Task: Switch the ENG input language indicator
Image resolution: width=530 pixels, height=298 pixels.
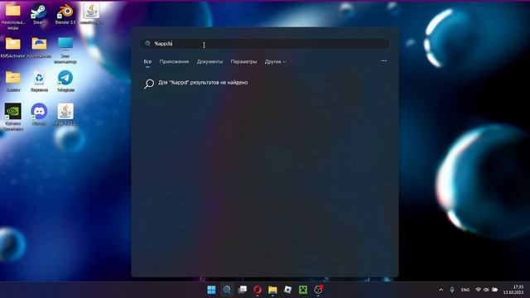Action: tap(465, 290)
